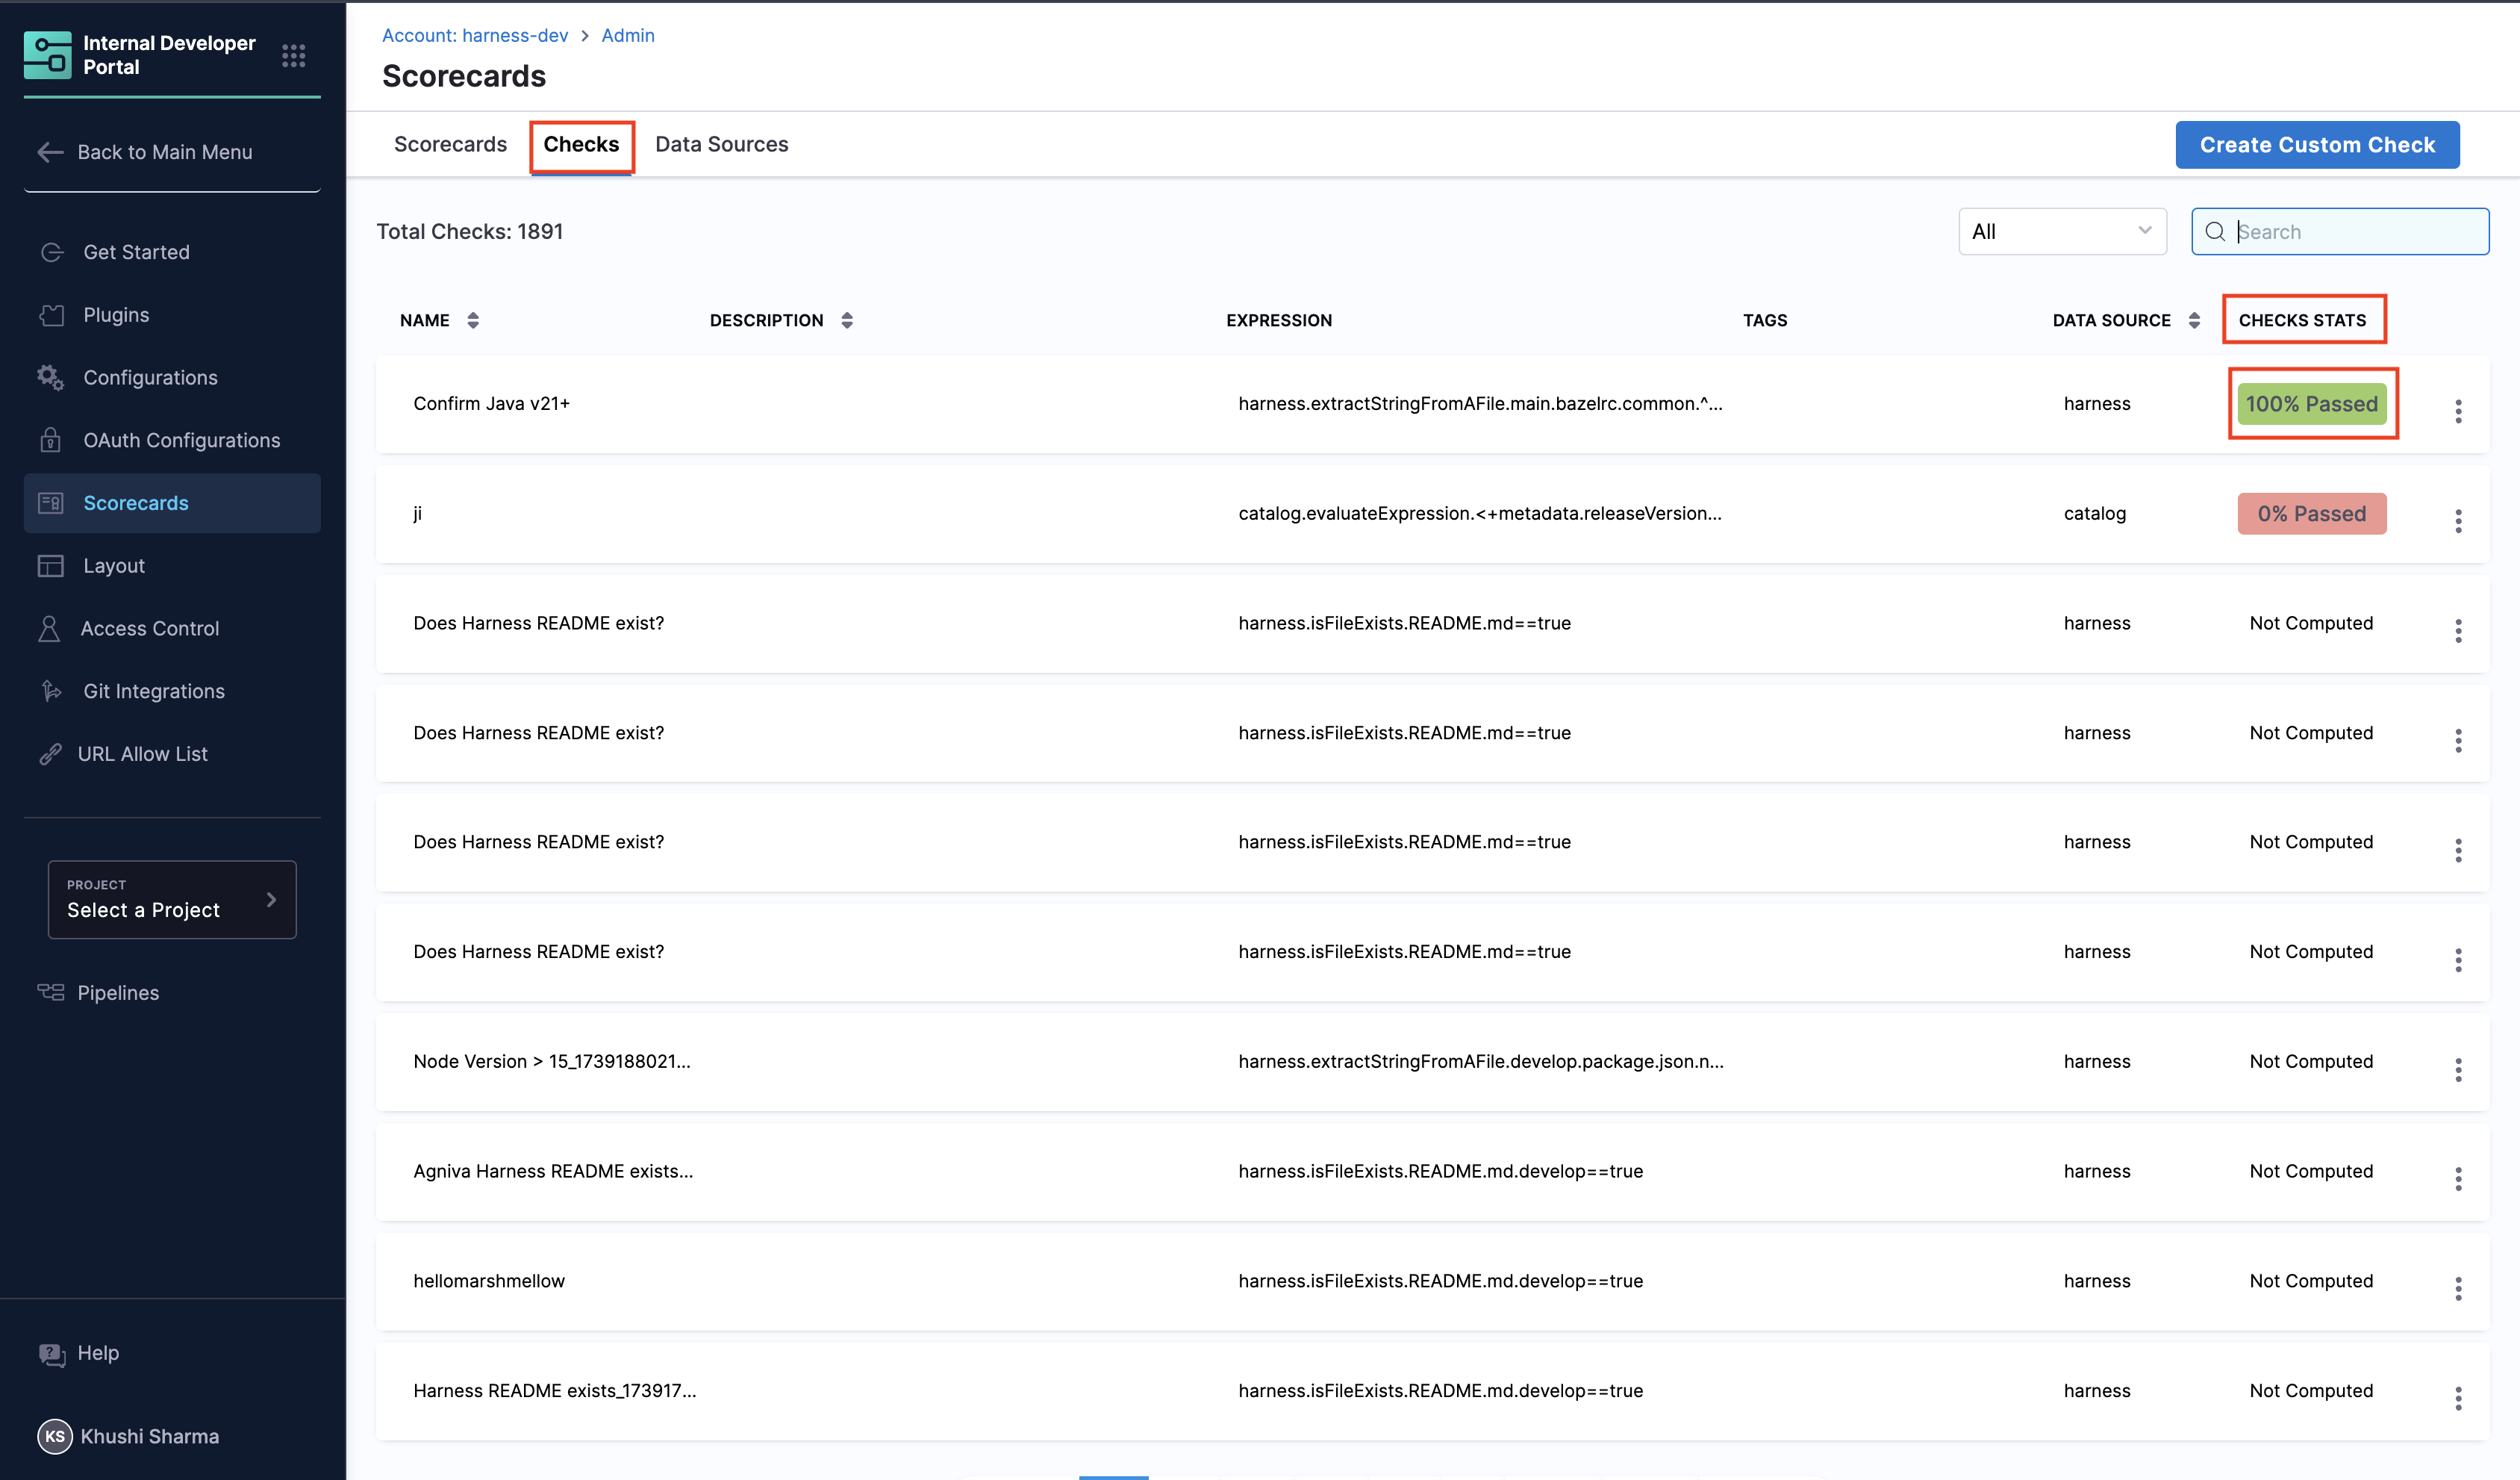Open the module switcher grid icon
This screenshot has height=1480, width=2520.
click(x=293, y=55)
